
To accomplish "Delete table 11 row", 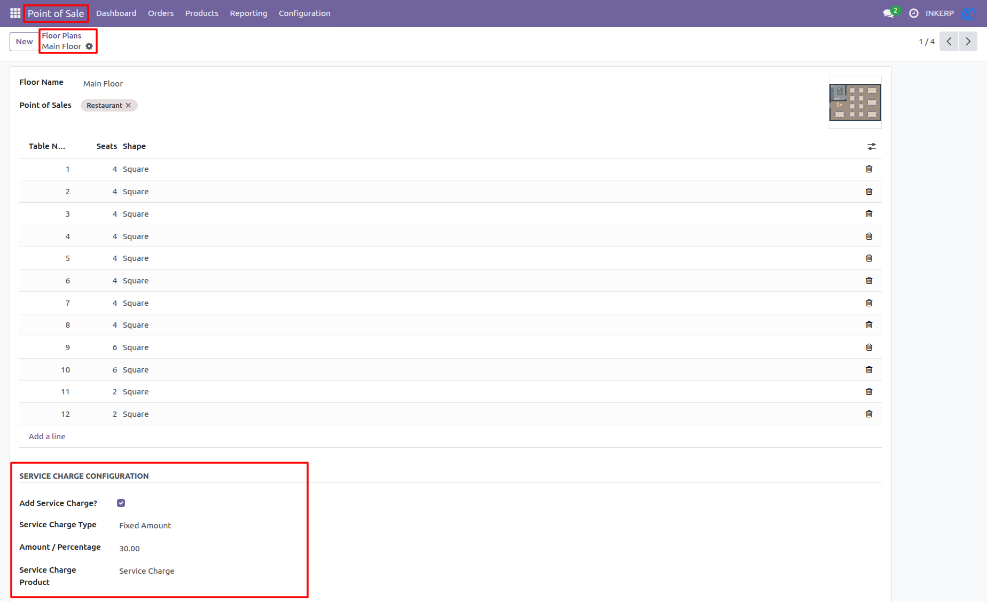I will [869, 392].
